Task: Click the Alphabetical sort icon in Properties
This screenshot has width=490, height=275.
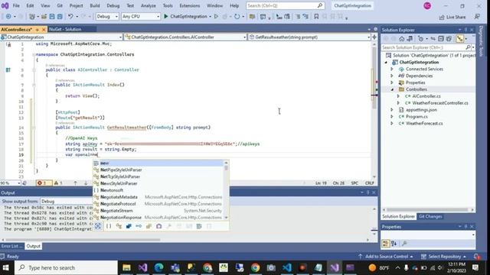Action: pos(394,244)
